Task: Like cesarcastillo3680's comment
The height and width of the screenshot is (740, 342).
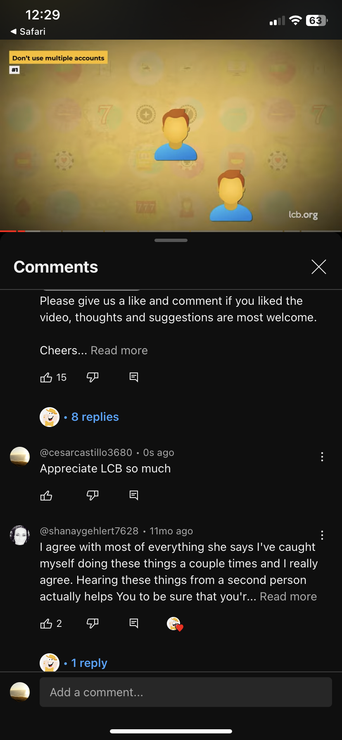Action: pyautogui.click(x=46, y=495)
